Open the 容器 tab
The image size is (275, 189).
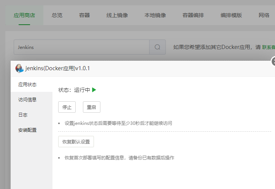(84, 15)
